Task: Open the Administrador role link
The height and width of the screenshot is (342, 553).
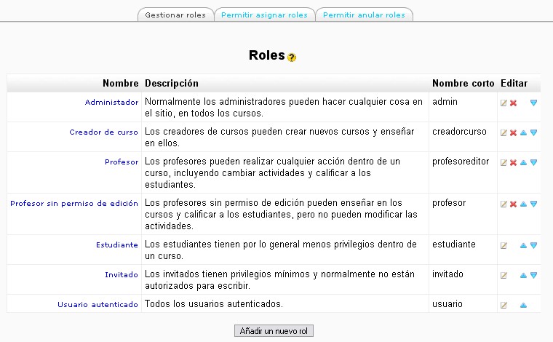Action: point(111,103)
